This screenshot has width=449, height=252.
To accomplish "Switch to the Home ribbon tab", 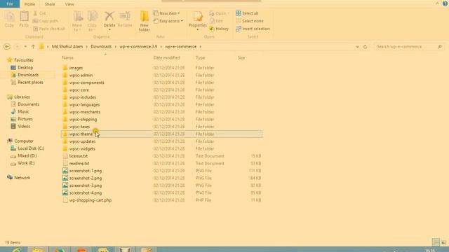I will (29, 4).
